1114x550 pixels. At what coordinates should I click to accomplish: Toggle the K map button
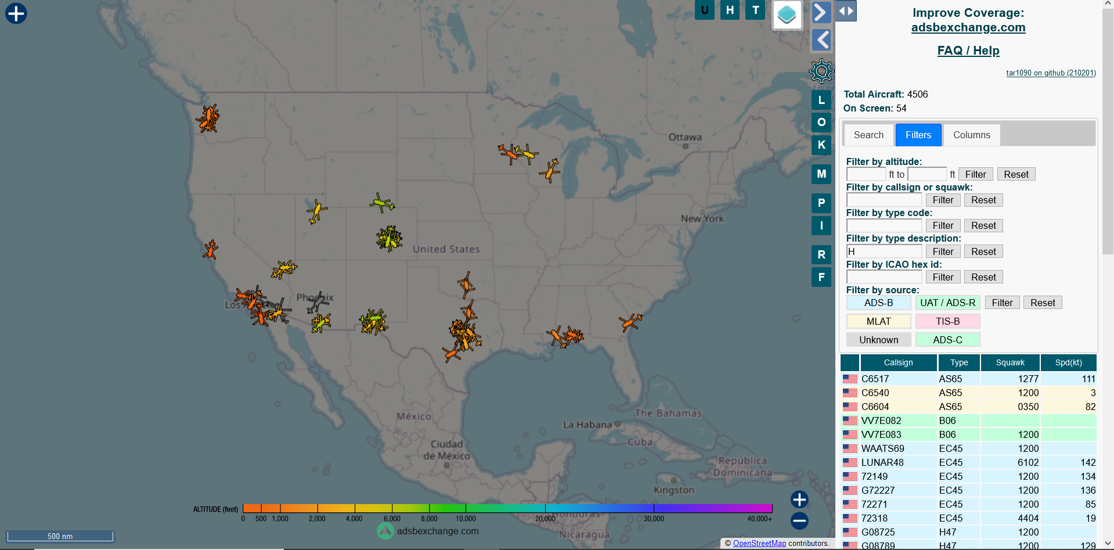(x=821, y=145)
